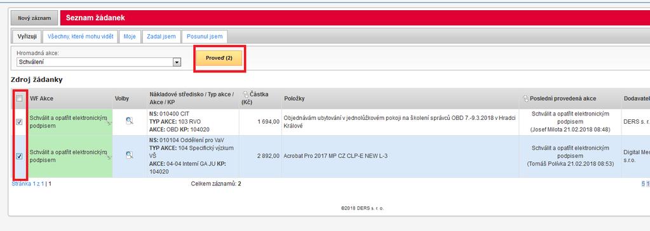Click the 'NS: 010104 Oddělení pro VaV' cell

pyautogui.click(x=192, y=156)
